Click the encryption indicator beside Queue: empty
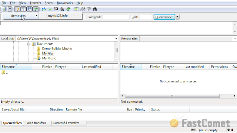 [x=193, y=130]
